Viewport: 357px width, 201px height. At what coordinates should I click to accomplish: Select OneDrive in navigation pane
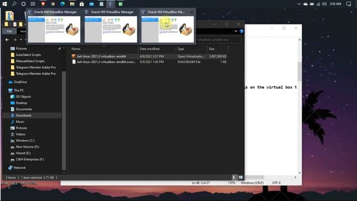(x=20, y=82)
